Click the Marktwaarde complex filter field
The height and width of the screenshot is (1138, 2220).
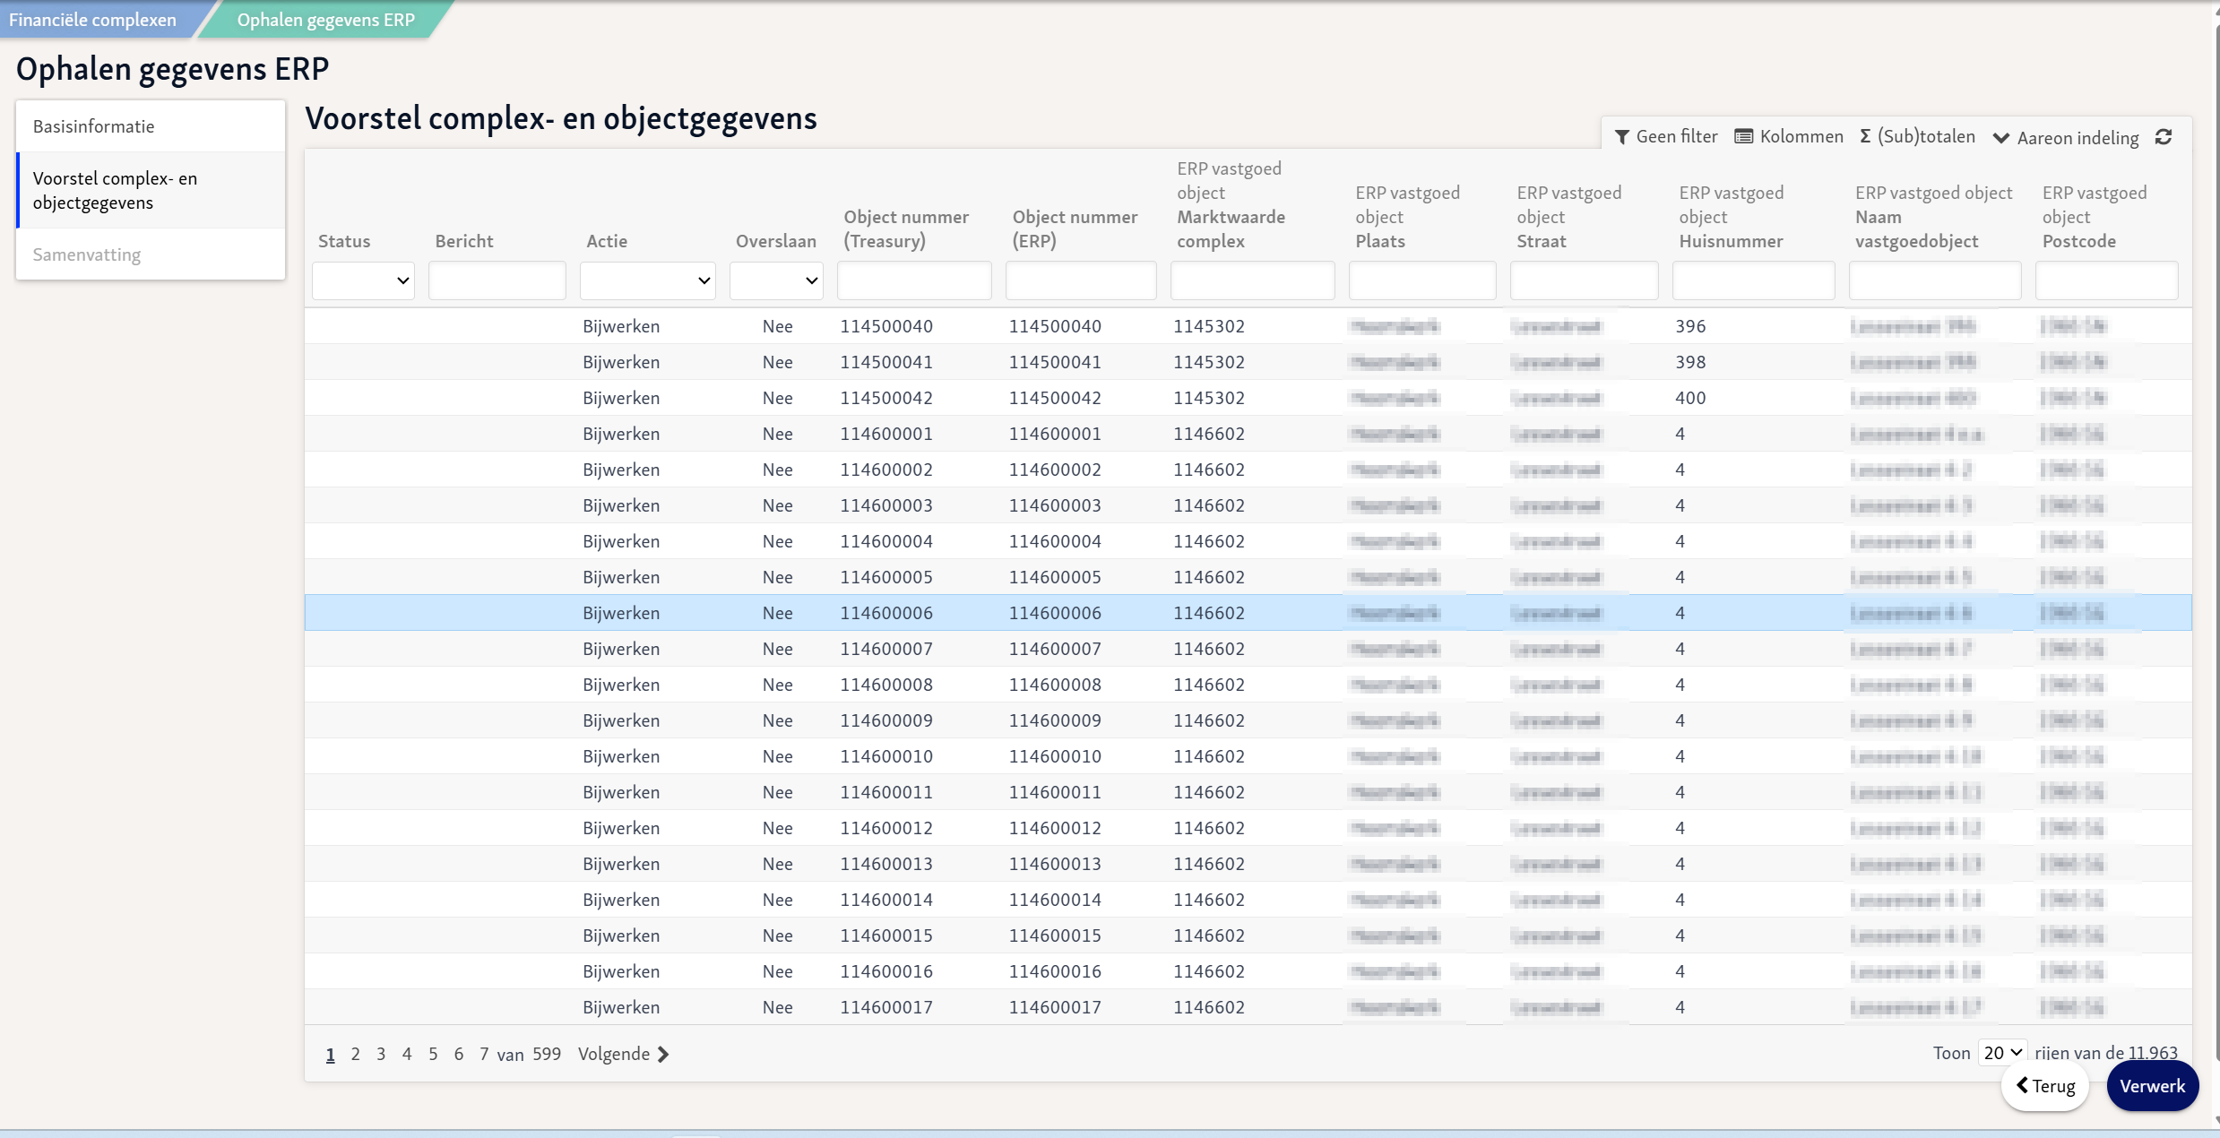pos(1252,280)
